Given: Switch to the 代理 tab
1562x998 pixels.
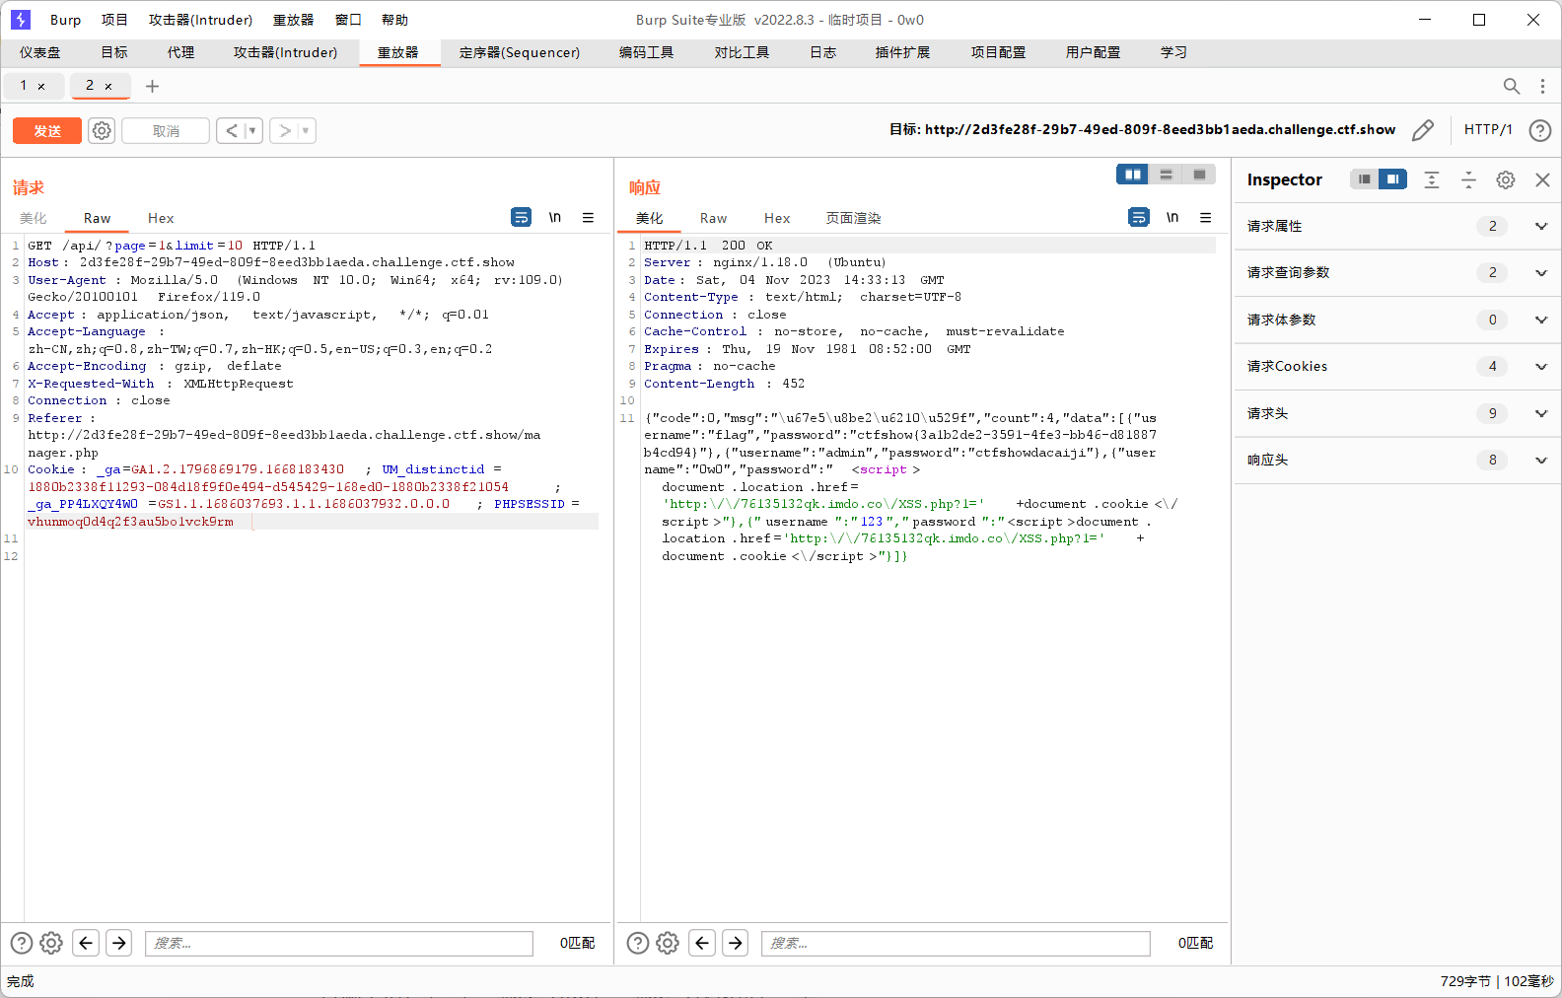Looking at the screenshot, I should (180, 52).
